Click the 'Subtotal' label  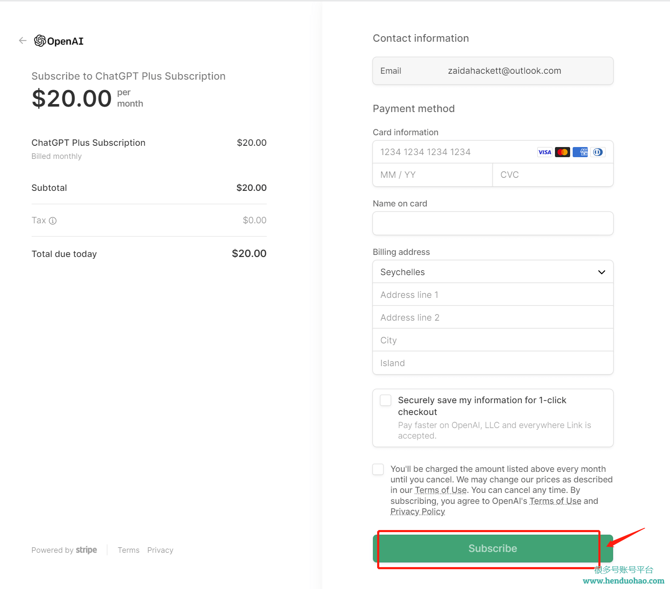click(49, 188)
